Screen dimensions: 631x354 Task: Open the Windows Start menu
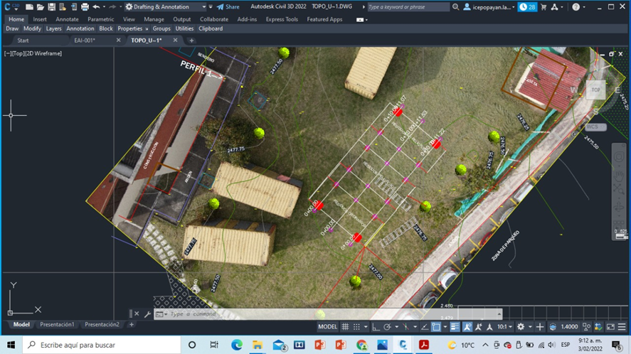11,345
